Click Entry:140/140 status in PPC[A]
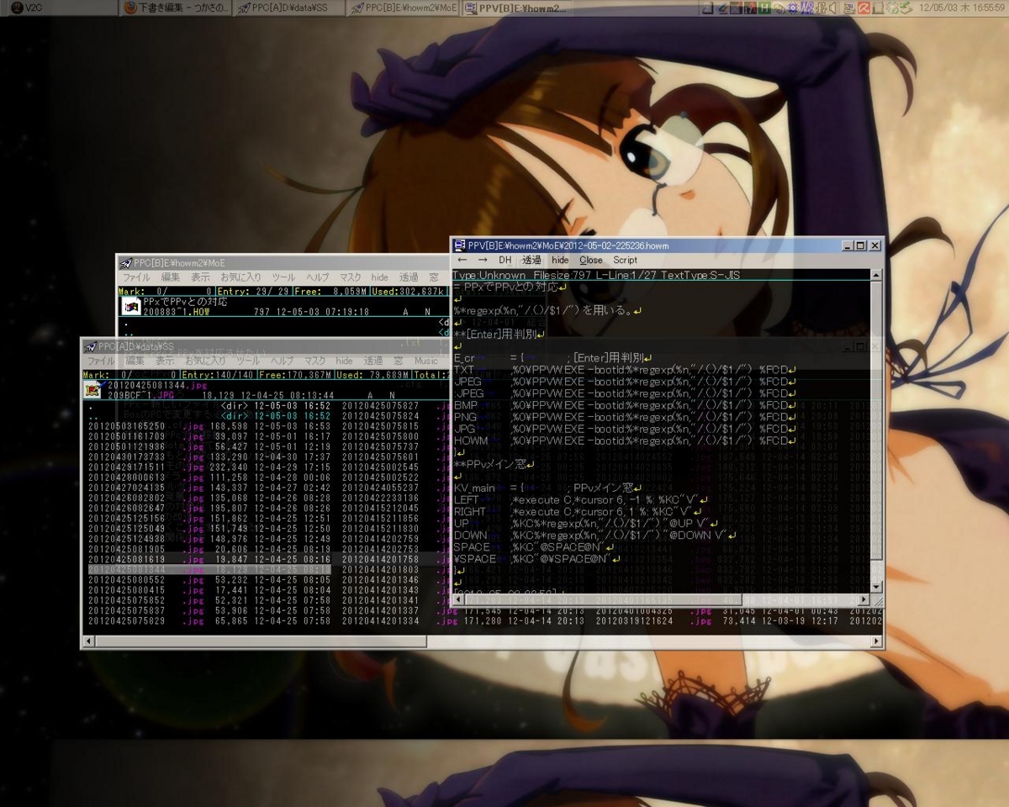 (219, 375)
